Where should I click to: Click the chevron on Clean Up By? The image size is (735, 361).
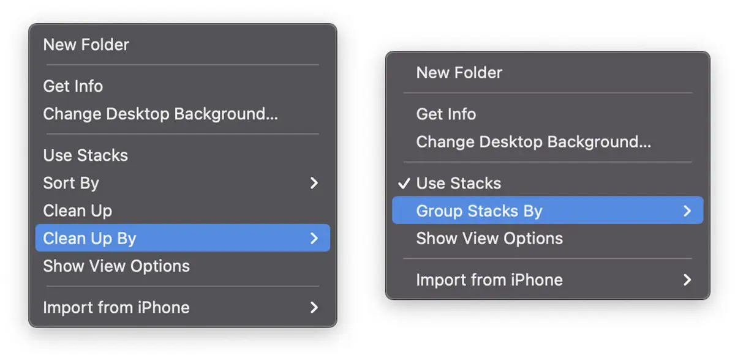tap(314, 238)
